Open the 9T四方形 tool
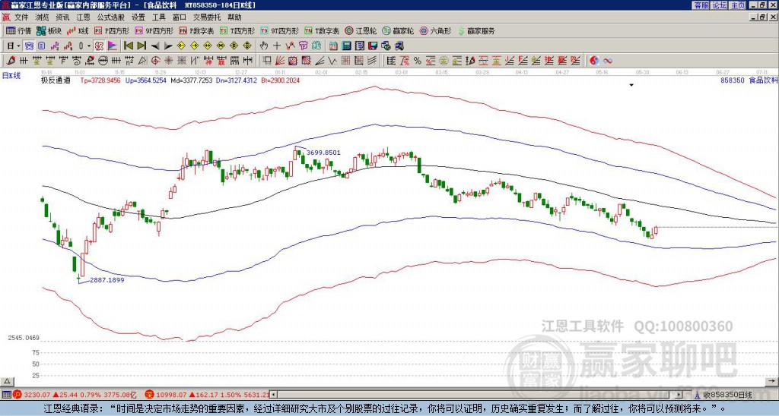This screenshot has width=779, height=416. [279, 30]
